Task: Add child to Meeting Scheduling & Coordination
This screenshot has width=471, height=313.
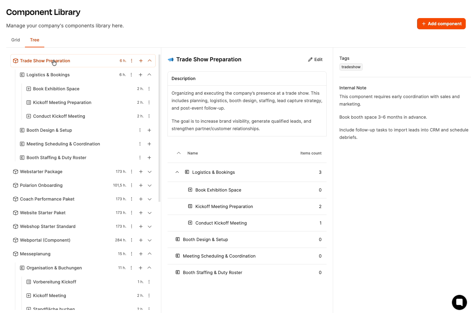Action: coord(149,144)
